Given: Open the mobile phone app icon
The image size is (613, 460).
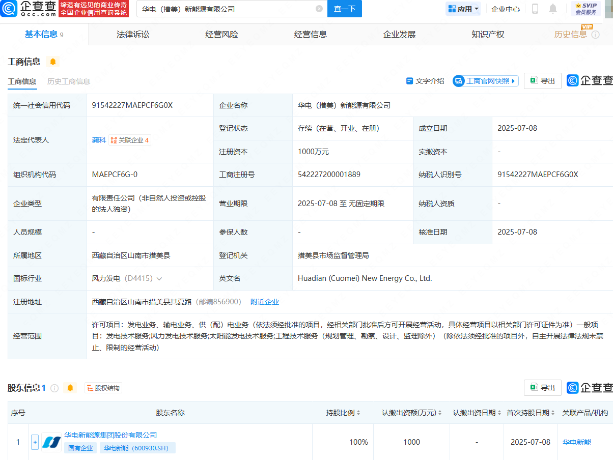Looking at the screenshot, I should pyautogui.click(x=535, y=9).
